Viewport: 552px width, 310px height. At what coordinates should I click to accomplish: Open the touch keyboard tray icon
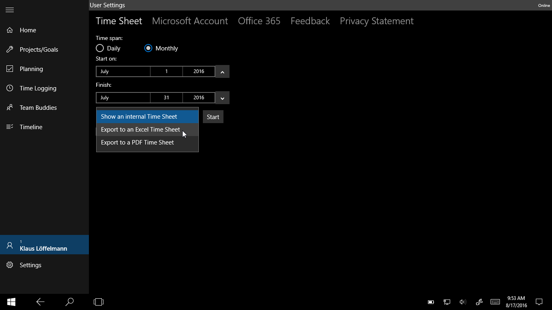click(495, 302)
